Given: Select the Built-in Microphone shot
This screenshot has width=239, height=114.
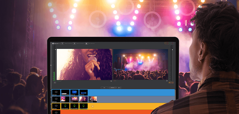Looking at the screenshot, I should tap(84, 106).
